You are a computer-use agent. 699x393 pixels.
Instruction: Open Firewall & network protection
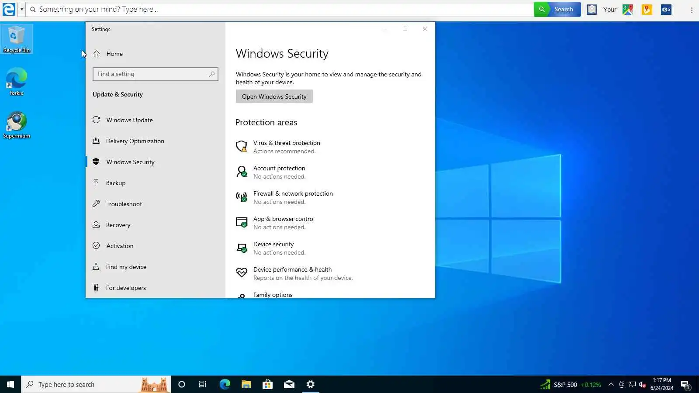[x=284, y=197]
